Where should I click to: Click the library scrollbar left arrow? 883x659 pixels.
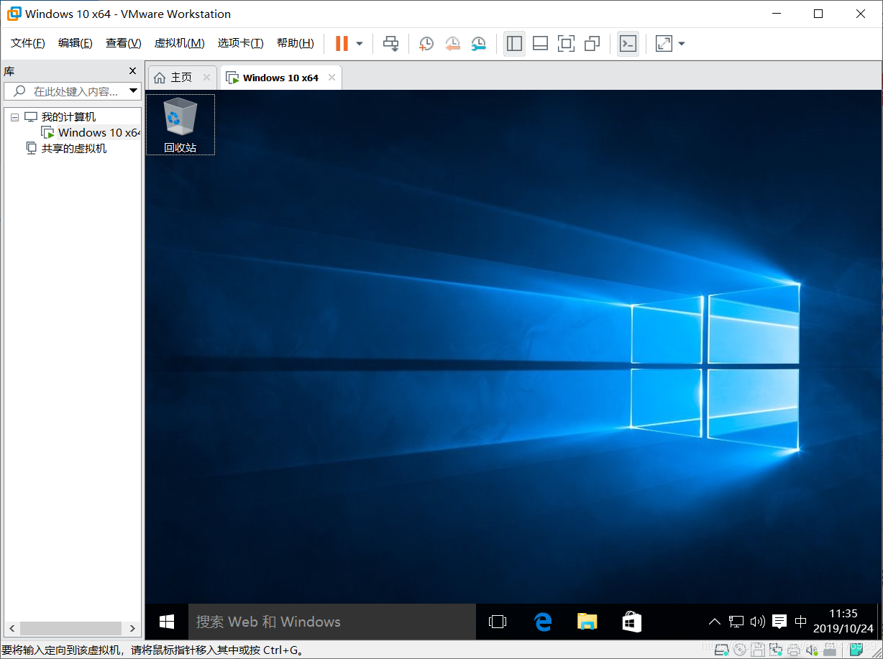pyautogui.click(x=12, y=629)
